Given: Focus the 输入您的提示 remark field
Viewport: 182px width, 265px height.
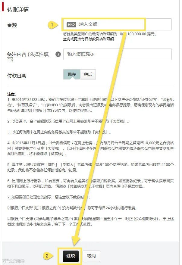Looking at the screenshot, I should [x=118, y=54].
